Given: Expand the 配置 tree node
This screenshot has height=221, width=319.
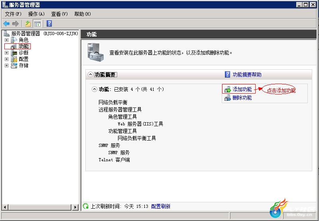Looking at the screenshot, I should (x=6, y=59).
